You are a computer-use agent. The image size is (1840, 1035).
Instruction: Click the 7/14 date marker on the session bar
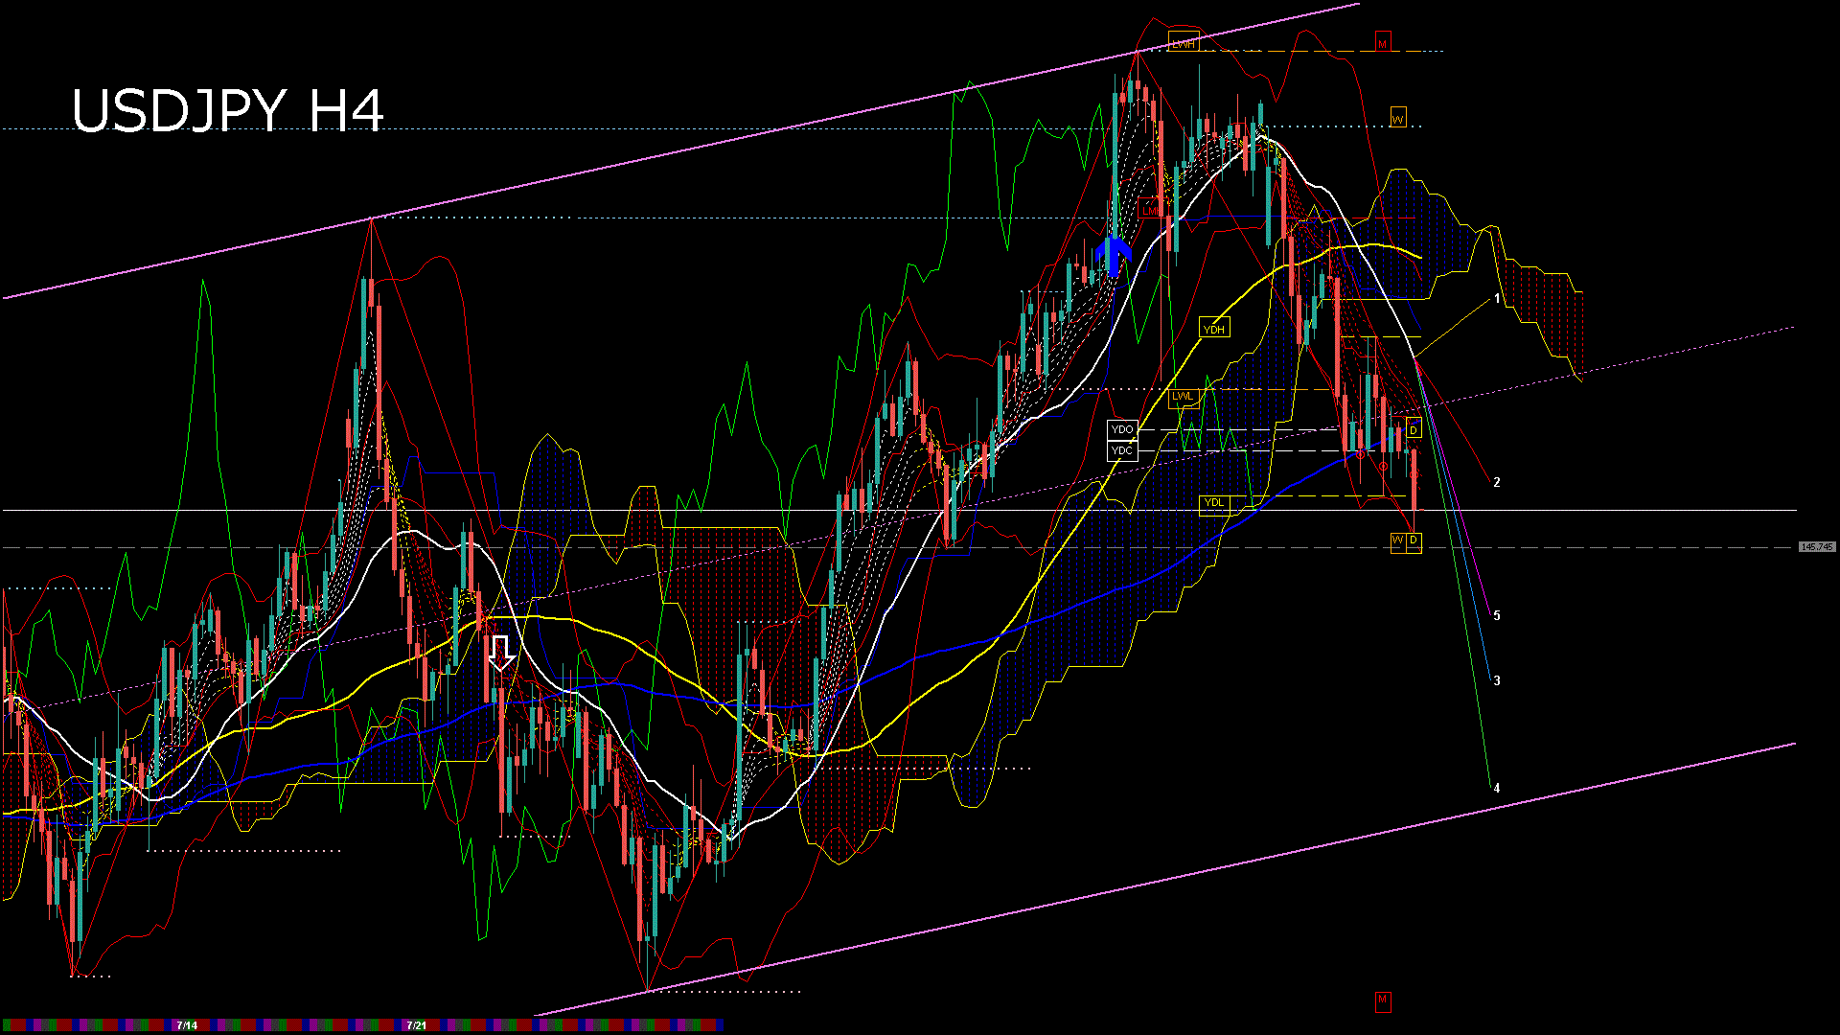pyautogui.click(x=187, y=1025)
